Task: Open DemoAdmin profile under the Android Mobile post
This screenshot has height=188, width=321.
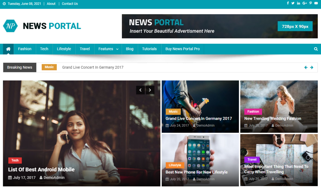Action: (x=55, y=177)
